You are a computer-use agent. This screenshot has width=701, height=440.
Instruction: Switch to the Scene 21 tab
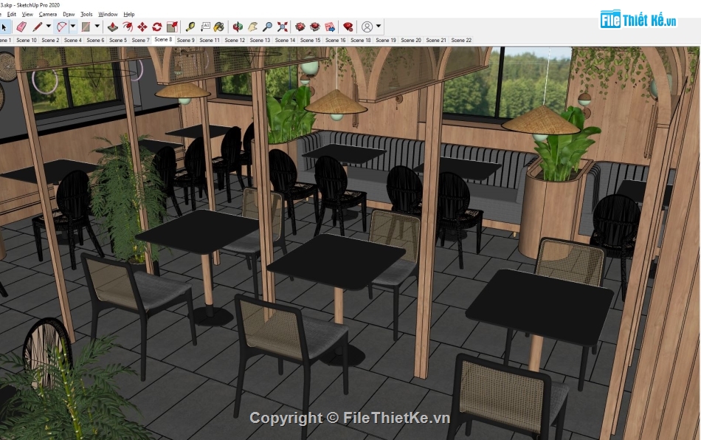click(x=436, y=41)
